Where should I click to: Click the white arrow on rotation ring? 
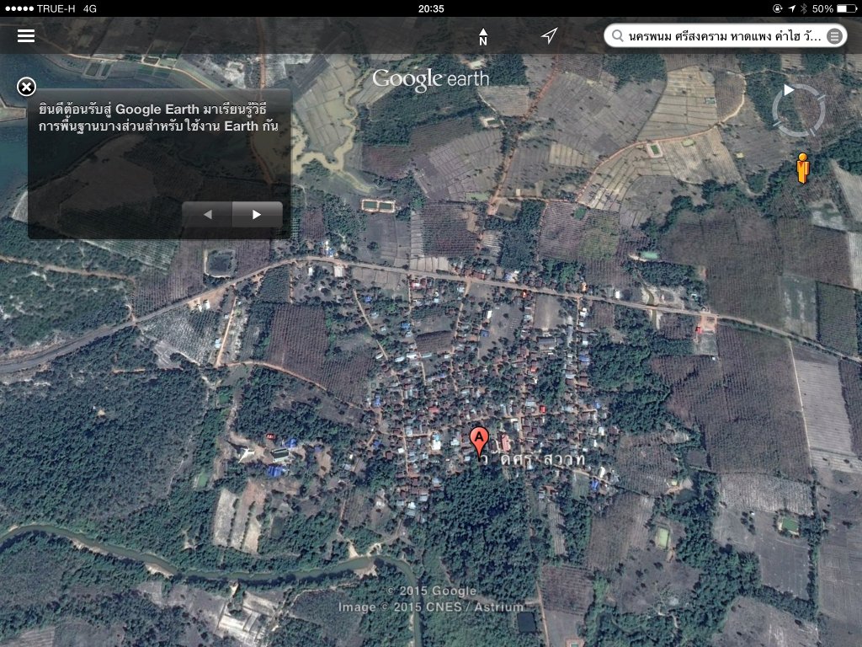coord(789,89)
